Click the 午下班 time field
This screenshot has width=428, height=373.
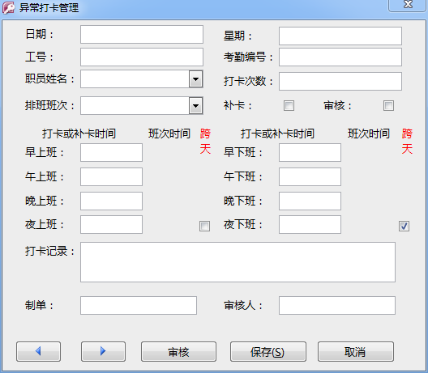pos(310,177)
